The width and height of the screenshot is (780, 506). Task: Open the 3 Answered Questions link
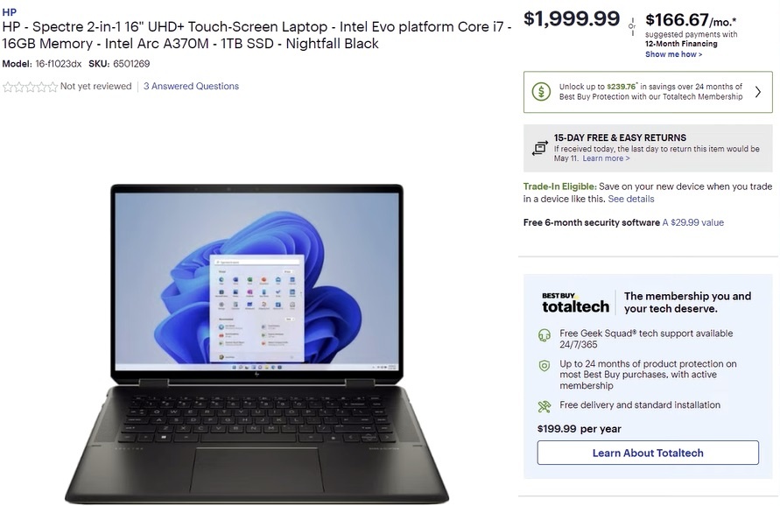click(x=191, y=86)
